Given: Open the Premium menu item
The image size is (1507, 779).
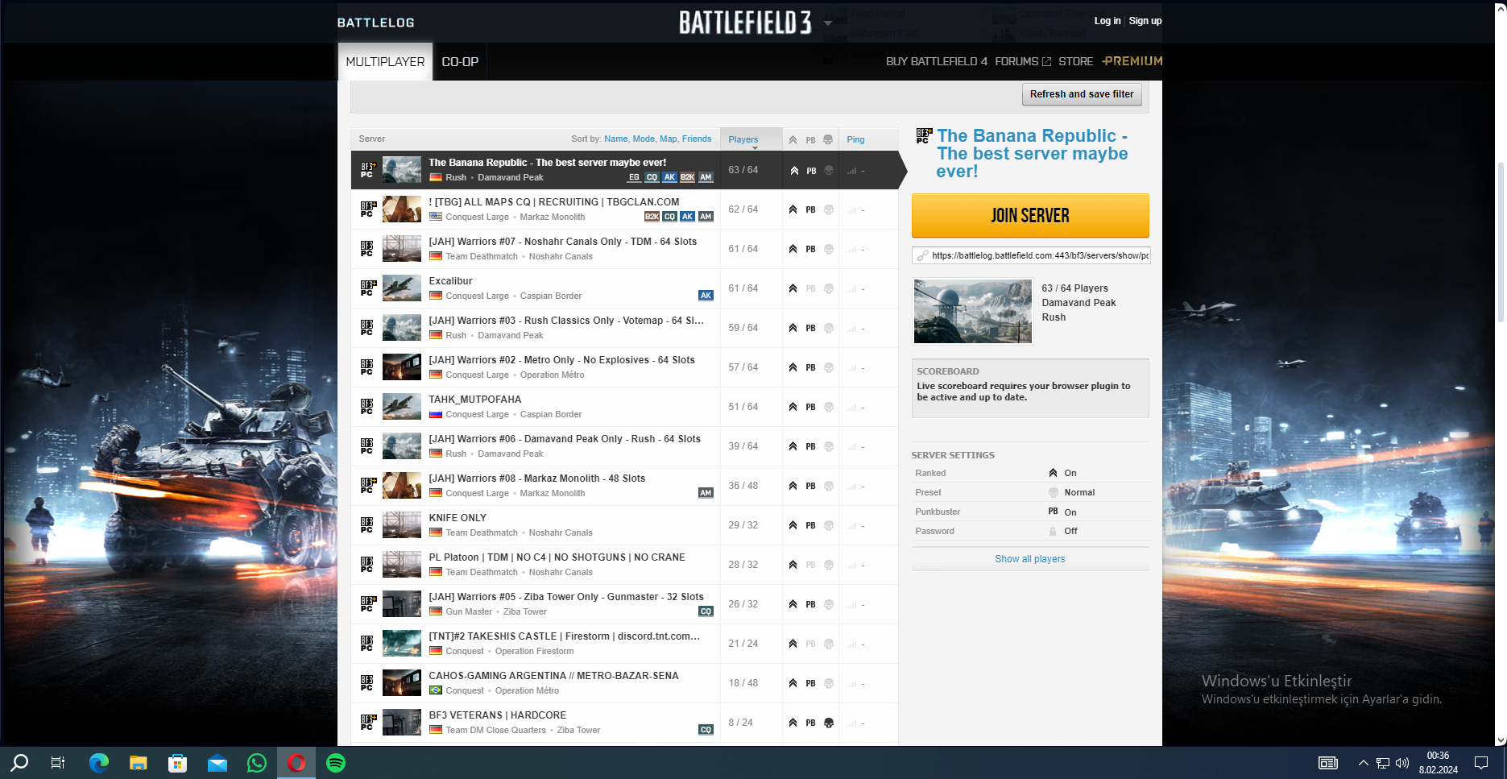Looking at the screenshot, I should pyautogui.click(x=1132, y=61).
